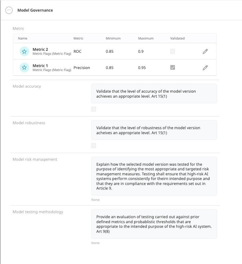Click the Minimum column header
This screenshot has height=264, width=242.
click(x=113, y=39)
